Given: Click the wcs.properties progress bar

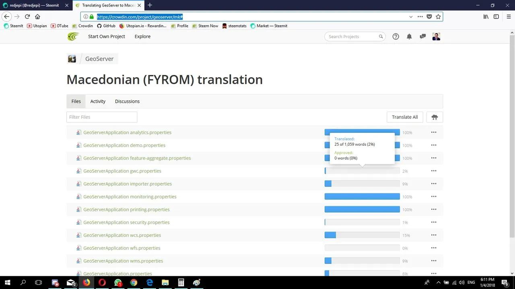Looking at the screenshot, I should pyautogui.click(x=362, y=235).
